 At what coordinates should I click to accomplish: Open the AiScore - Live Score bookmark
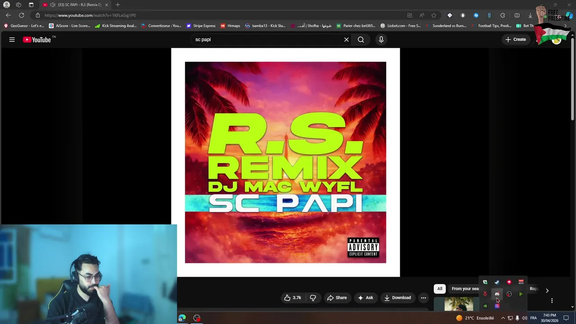[x=70, y=26]
